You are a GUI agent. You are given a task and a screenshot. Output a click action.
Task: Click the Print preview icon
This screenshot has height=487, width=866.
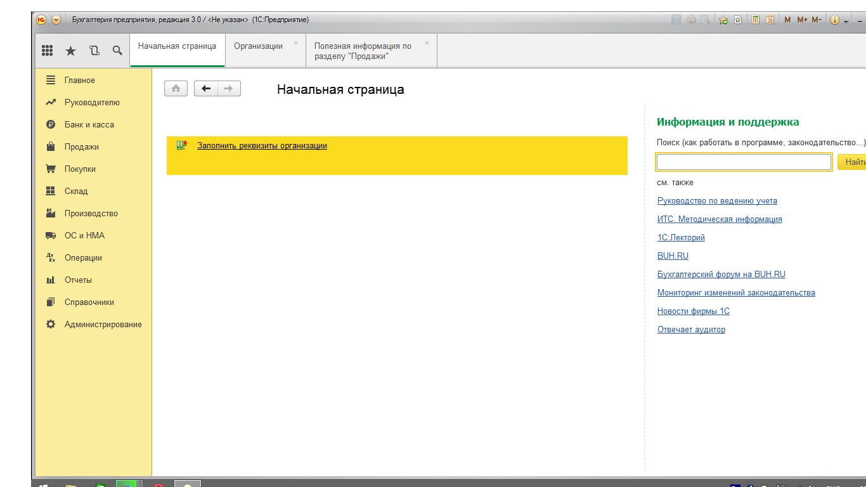(705, 20)
